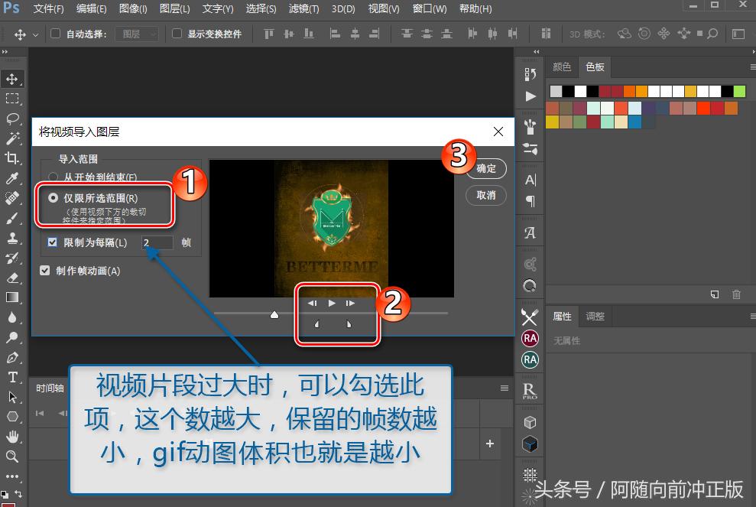Image resolution: width=756 pixels, height=507 pixels.
Task: Click the 取消 button
Action: pyautogui.click(x=485, y=196)
